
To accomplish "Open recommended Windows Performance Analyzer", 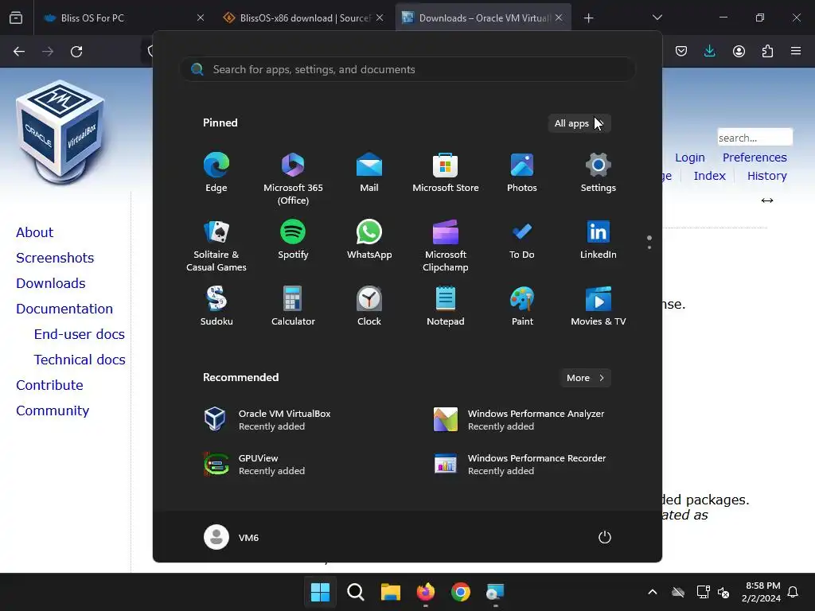I will coord(519,419).
